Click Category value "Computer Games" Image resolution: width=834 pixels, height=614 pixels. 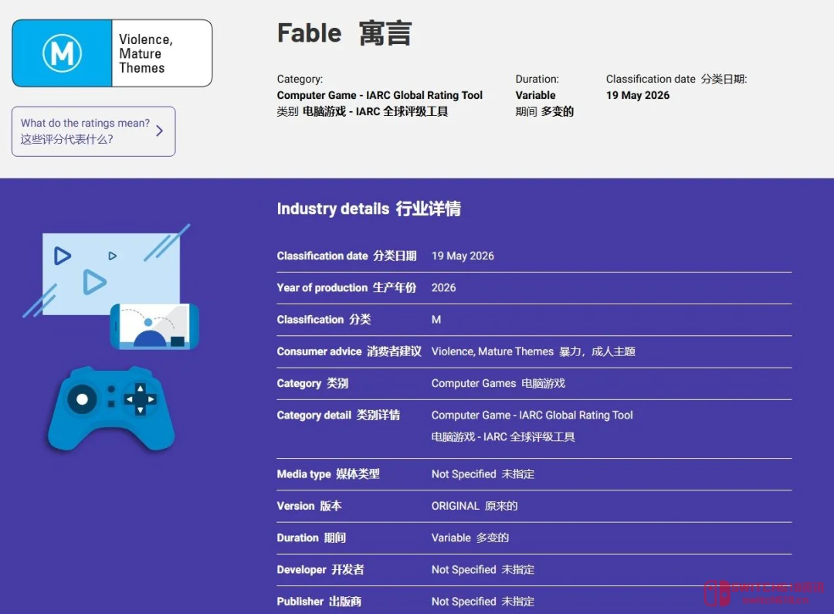click(473, 384)
